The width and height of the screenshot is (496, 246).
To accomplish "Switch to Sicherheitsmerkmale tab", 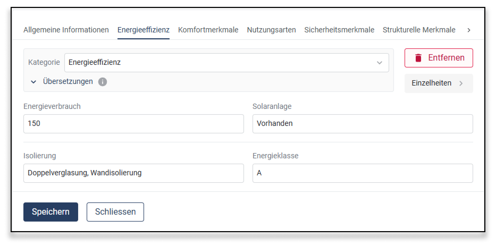I will coord(339,30).
